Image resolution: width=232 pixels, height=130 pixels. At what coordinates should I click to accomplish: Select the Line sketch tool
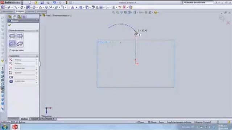pos(16,7)
